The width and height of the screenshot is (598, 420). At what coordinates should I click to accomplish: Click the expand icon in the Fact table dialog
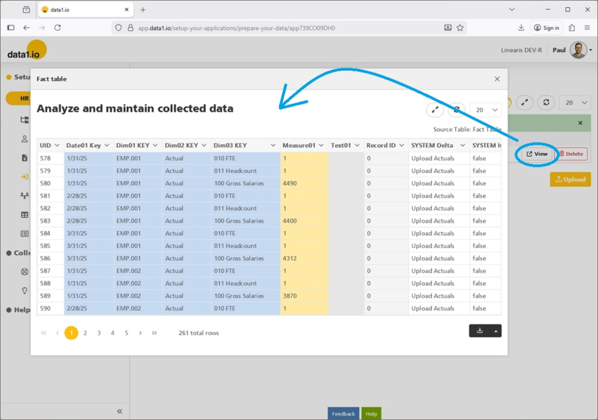point(435,109)
